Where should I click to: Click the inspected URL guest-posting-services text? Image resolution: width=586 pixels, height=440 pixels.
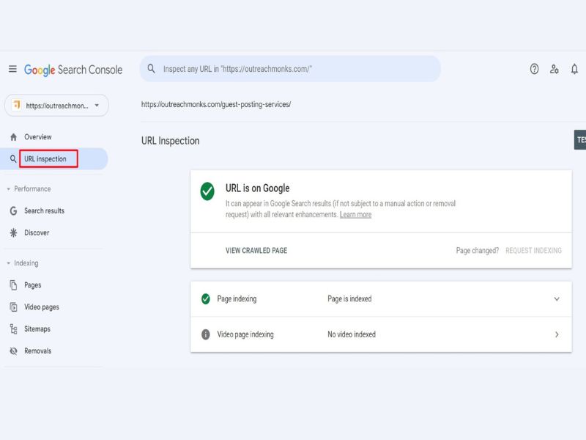point(216,104)
